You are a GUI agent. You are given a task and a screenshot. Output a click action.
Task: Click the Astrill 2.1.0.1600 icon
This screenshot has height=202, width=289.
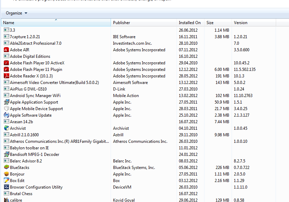coord(7,135)
